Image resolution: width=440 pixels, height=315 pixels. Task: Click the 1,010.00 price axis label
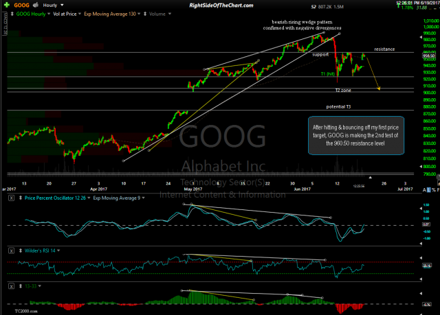click(x=431, y=21)
